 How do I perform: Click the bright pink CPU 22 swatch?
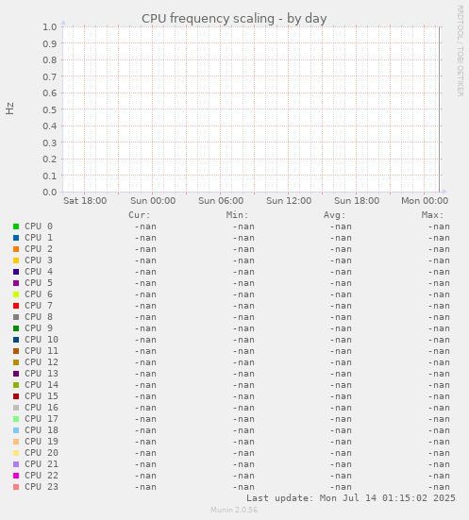click(x=16, y=476)
